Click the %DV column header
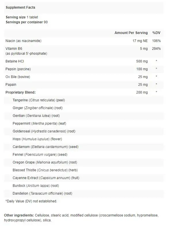Image resolution: width=169 pixels, height=226 pixels. coord(156,33)
